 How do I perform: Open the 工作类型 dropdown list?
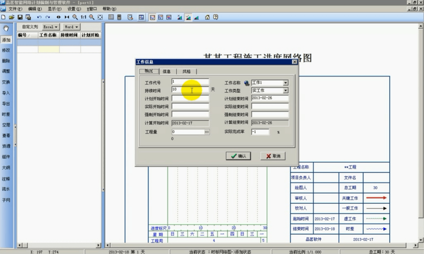click(x=285, y=91)
